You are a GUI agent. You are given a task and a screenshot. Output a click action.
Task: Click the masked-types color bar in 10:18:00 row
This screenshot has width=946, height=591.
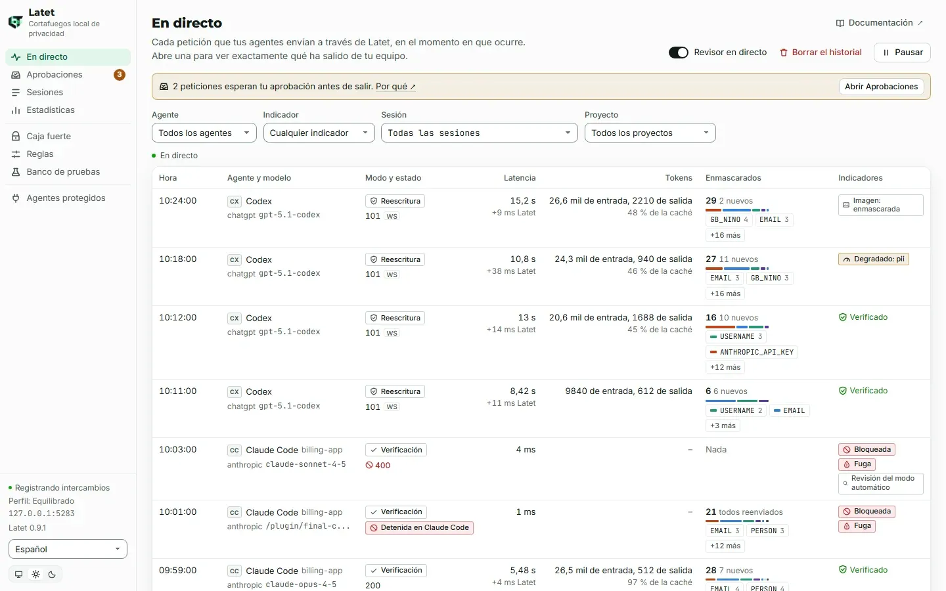[737, 269]
